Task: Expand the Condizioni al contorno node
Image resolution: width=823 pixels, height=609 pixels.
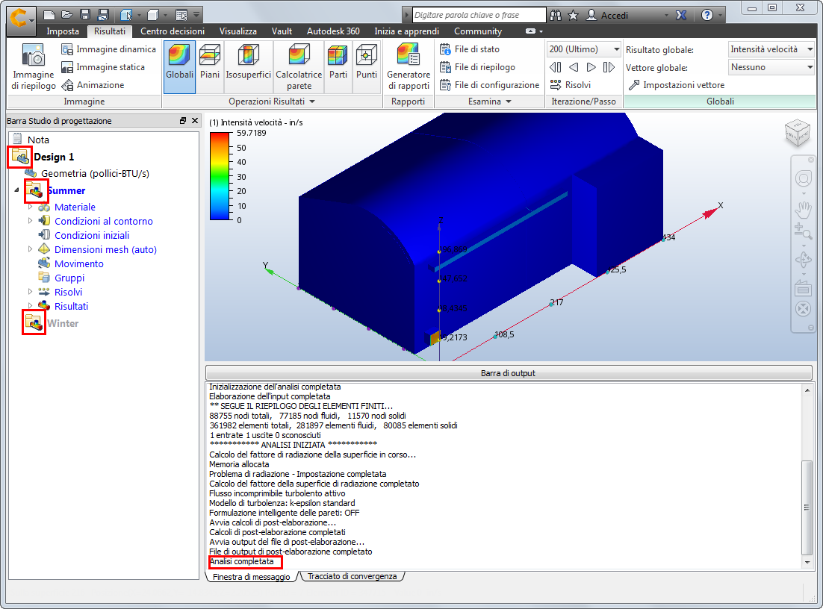Action: point(31,222)
